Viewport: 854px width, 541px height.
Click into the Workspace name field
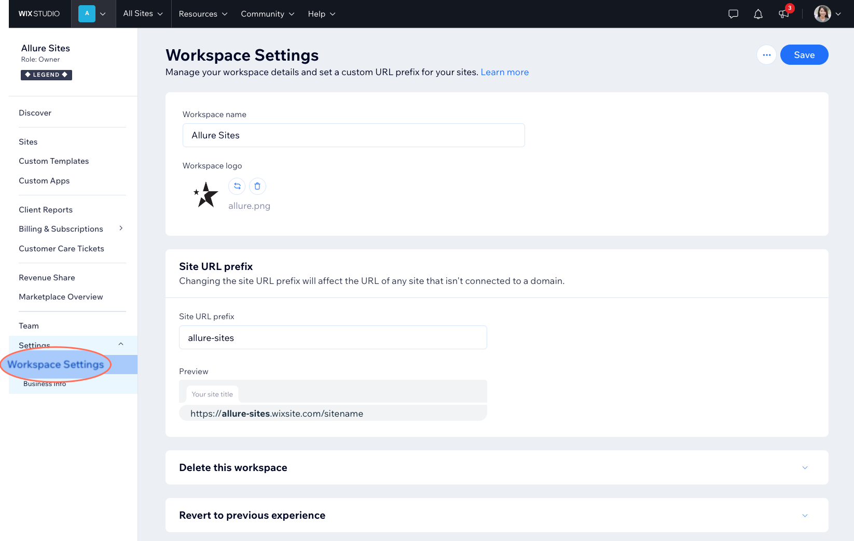(353, 135)
